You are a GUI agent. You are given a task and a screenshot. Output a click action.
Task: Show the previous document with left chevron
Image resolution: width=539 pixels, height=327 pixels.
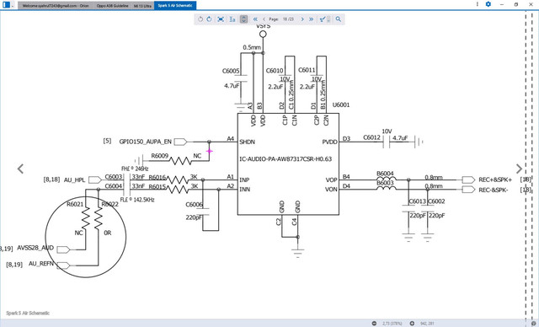20,169
